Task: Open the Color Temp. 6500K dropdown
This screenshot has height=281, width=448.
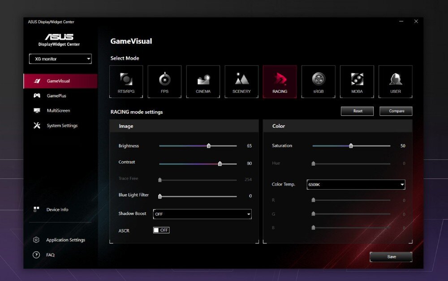Action: tap(356, 185)
